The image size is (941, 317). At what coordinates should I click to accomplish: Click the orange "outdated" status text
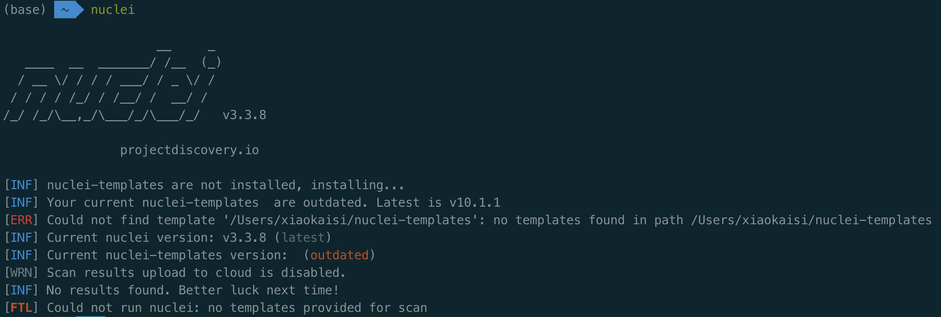coord(339,255)
